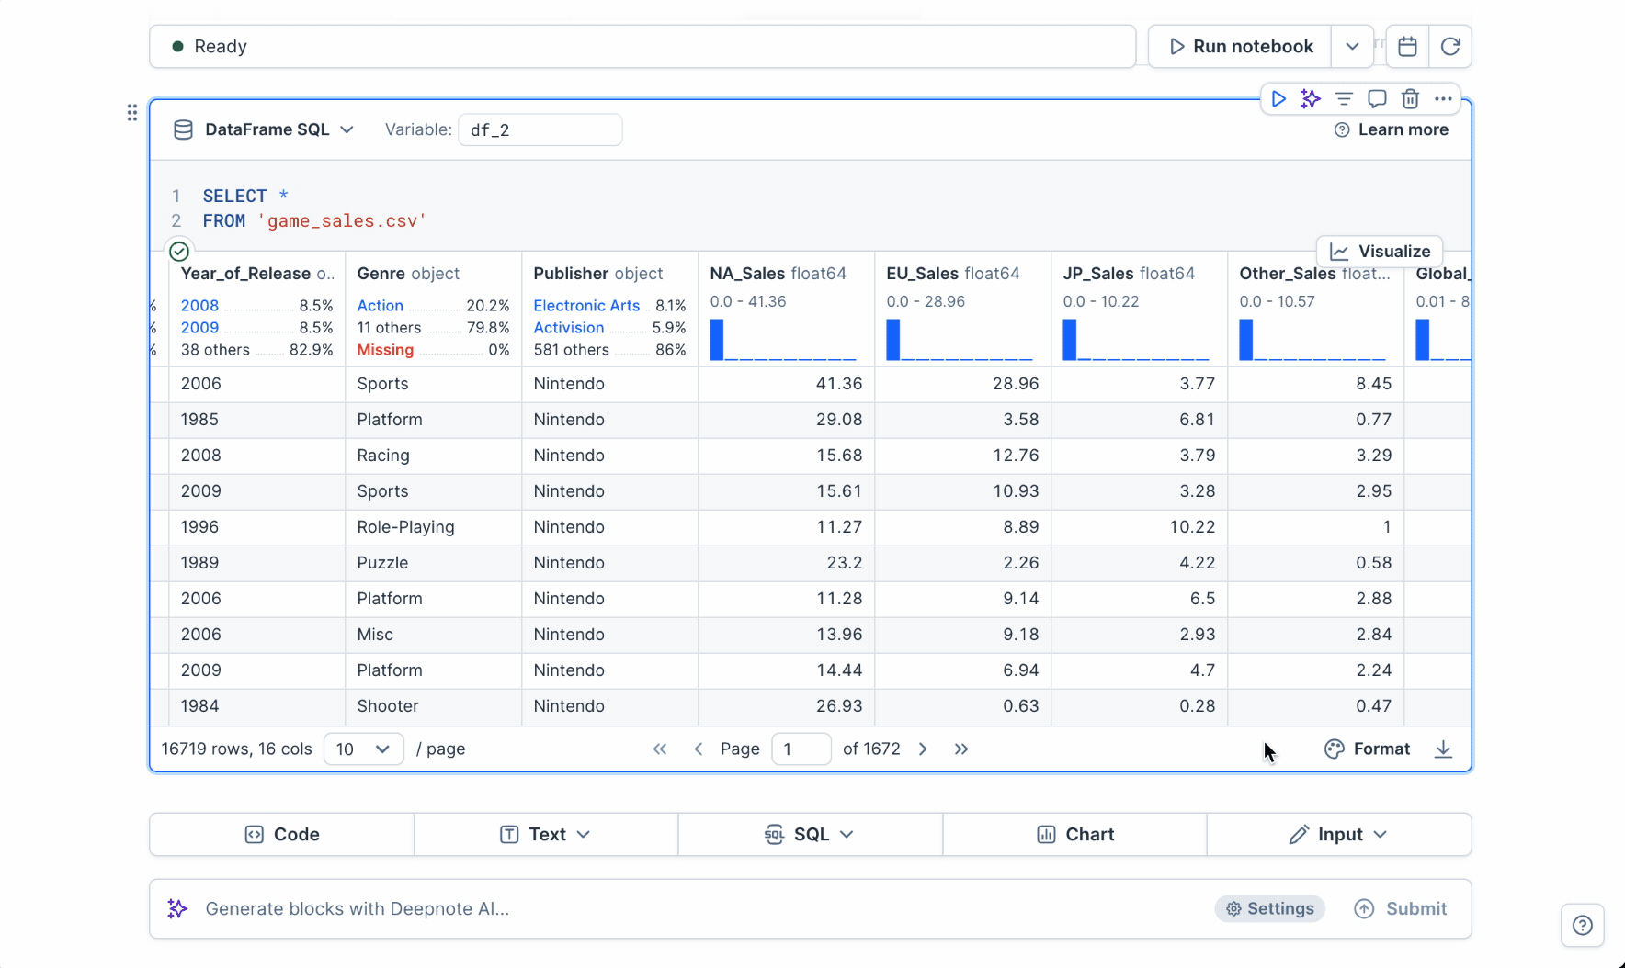The width and height of the screenshot is (1625, 968).
Task: Click the 10.22 JP_Sales cell
Action: 1140,527
